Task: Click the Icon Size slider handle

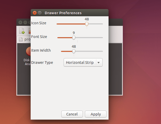Action: click(x=87, y=24)
